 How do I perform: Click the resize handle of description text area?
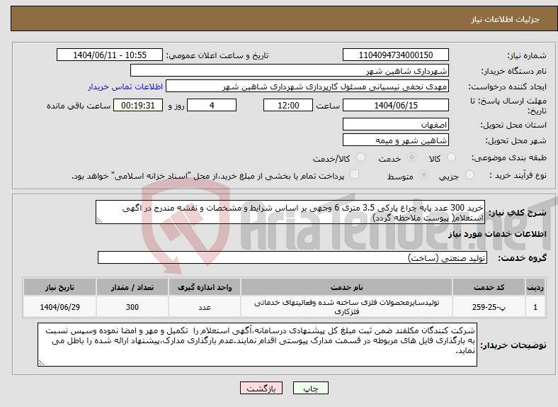(99, 221)
